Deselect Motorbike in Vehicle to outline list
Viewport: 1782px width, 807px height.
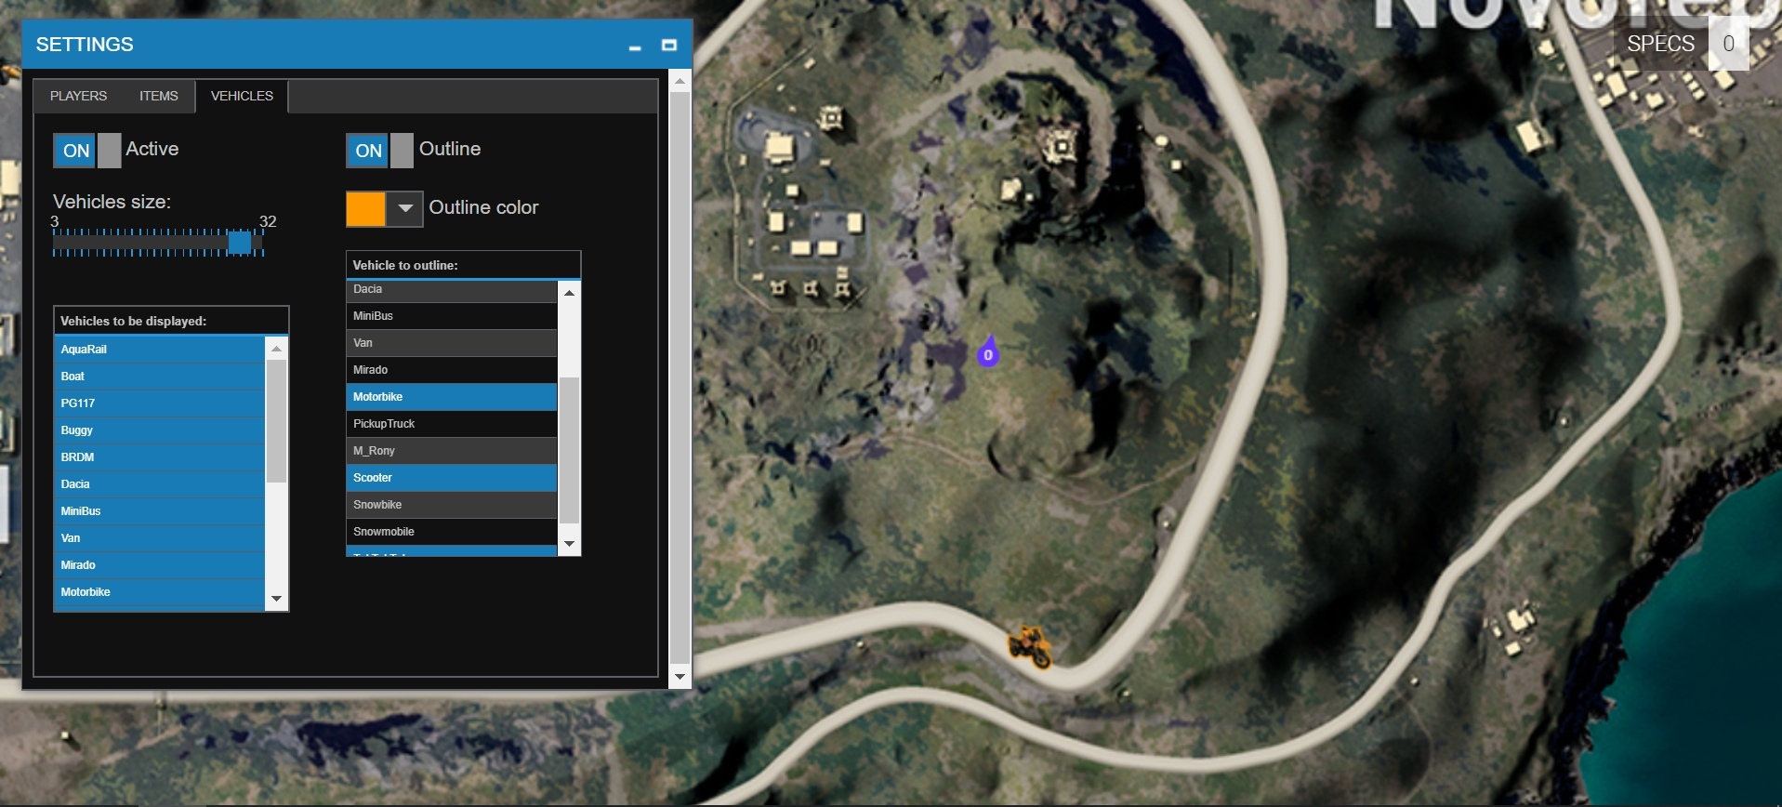click(452, 397)
